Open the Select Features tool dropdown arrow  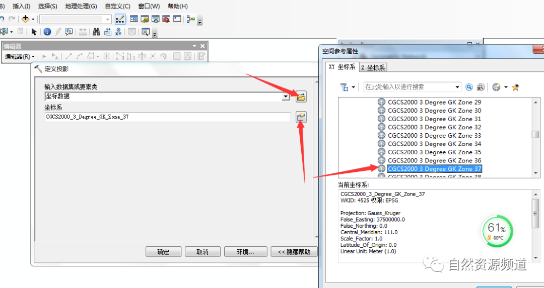point(12,32)
